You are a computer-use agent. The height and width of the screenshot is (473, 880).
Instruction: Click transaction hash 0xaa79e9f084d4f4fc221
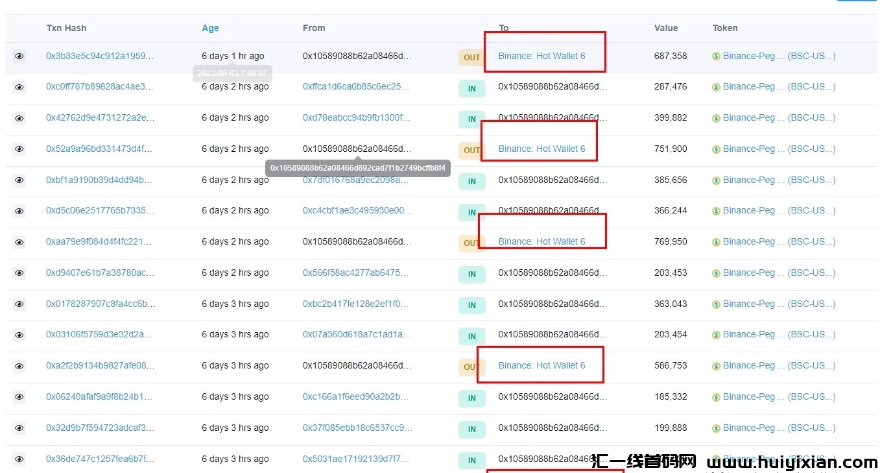(100, 241)
